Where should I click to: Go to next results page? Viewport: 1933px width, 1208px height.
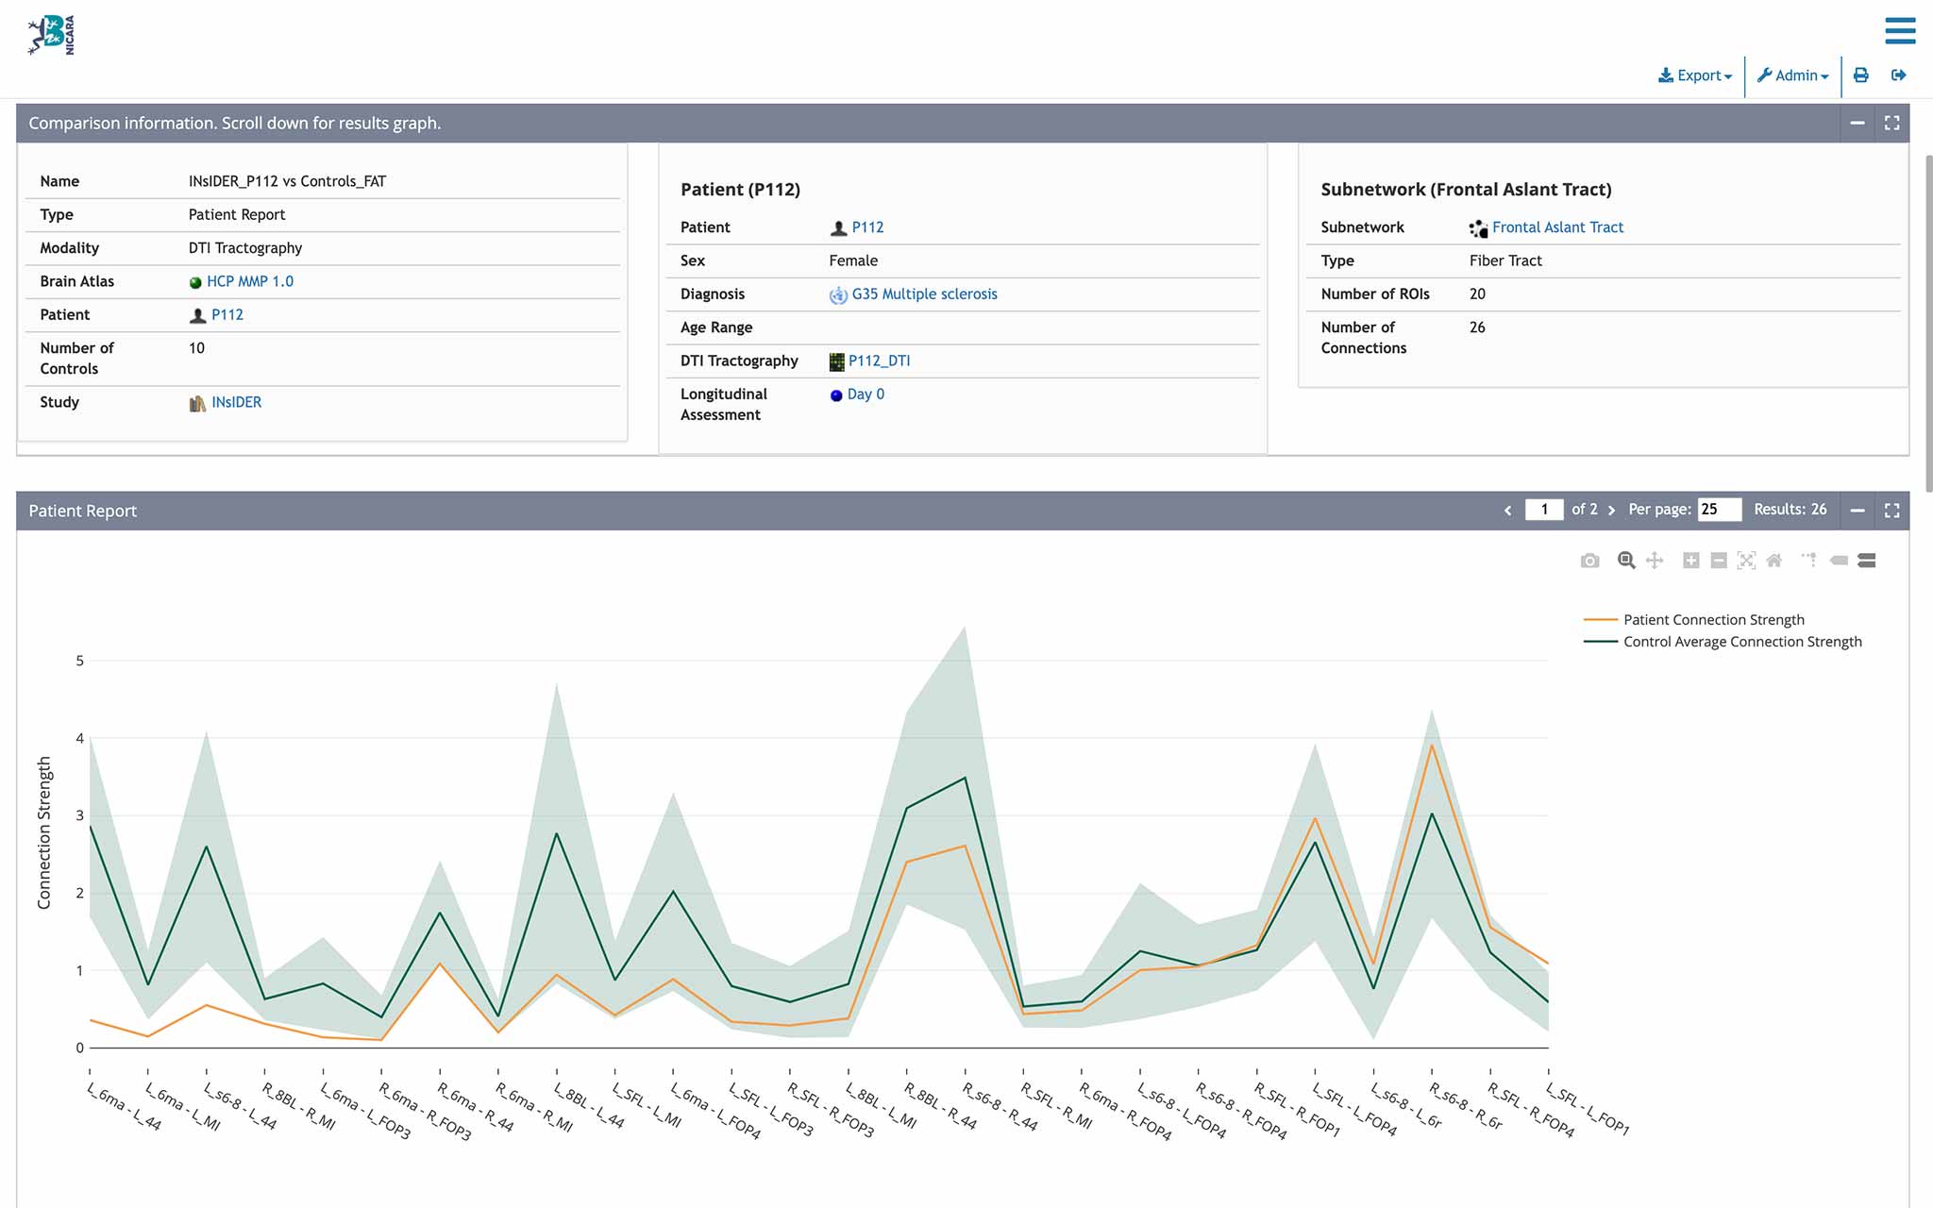[1611, 511]
